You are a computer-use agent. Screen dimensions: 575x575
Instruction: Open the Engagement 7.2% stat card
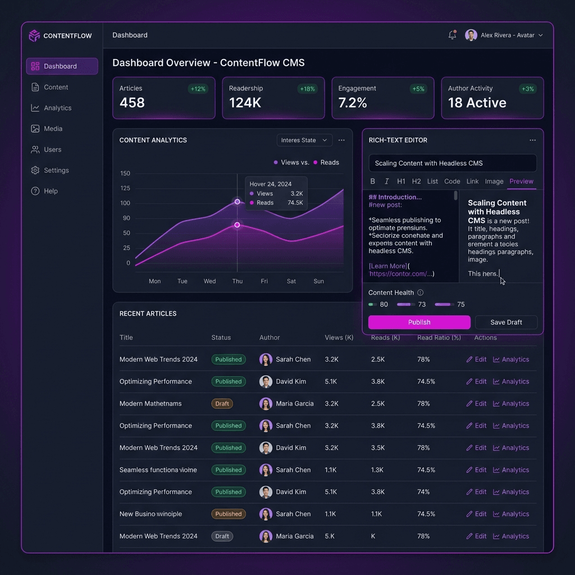(x=383, y=98)
